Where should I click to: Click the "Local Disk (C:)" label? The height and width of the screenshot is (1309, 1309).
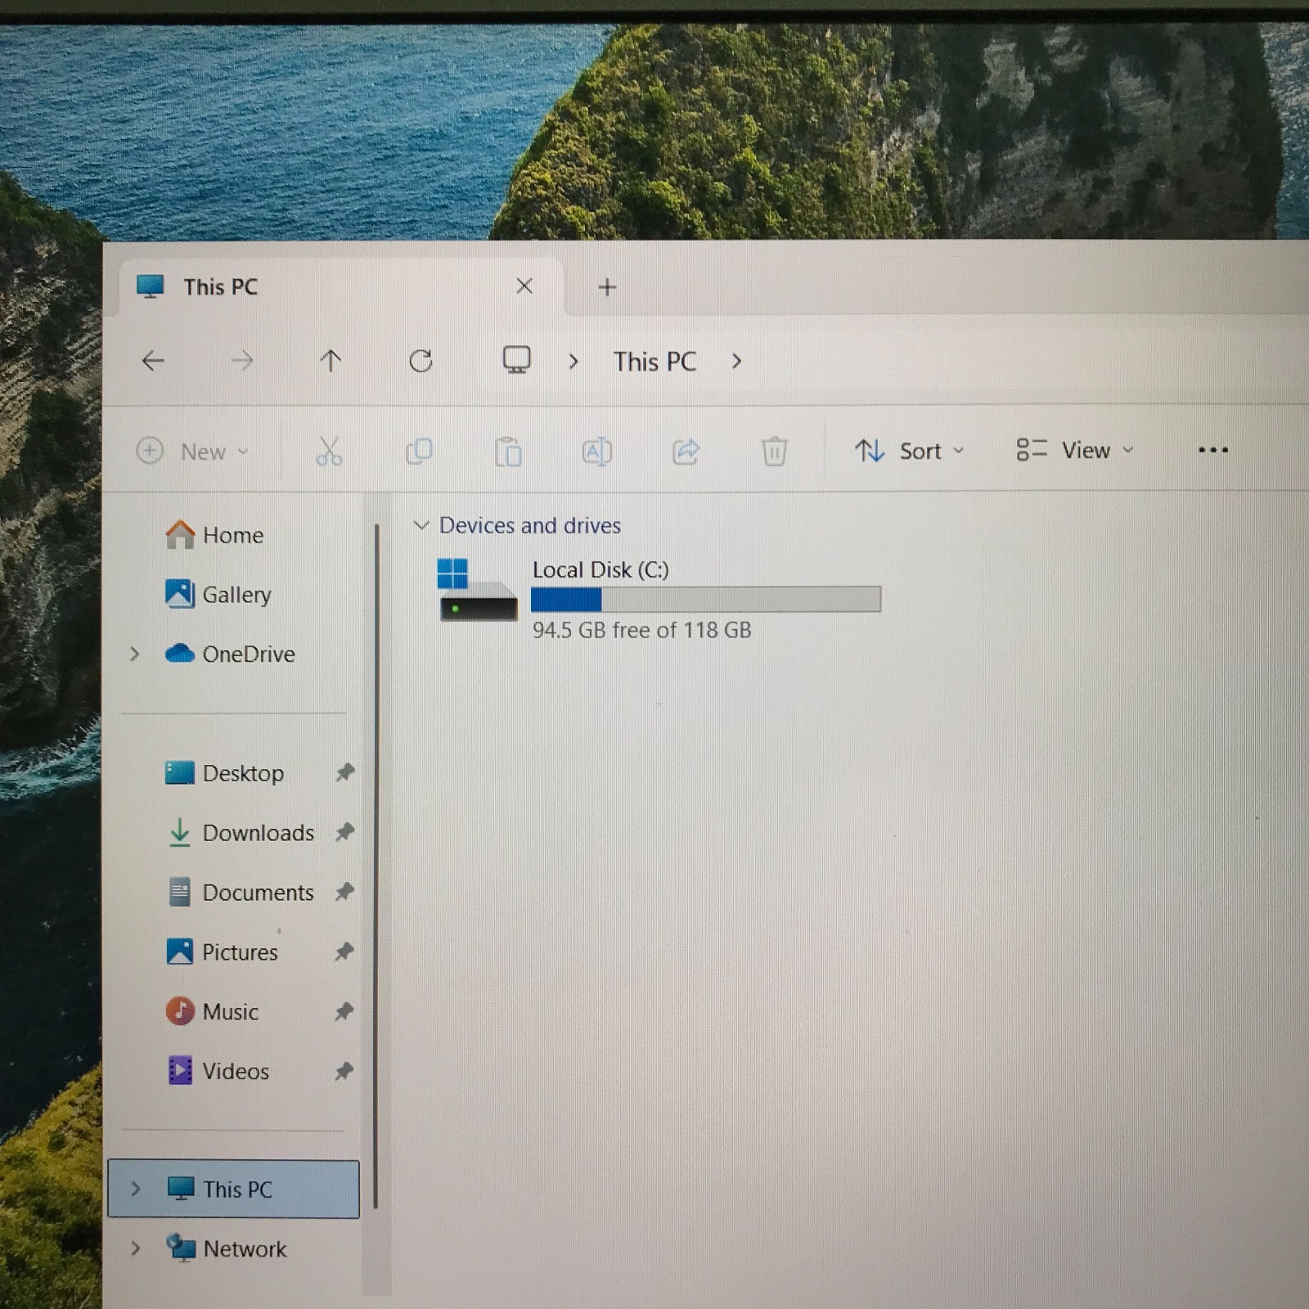pos(601,569)
